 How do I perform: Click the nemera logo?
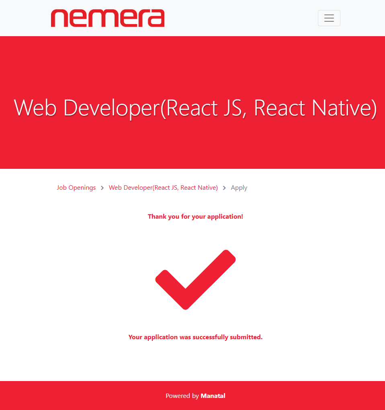(x=107, y=18)
